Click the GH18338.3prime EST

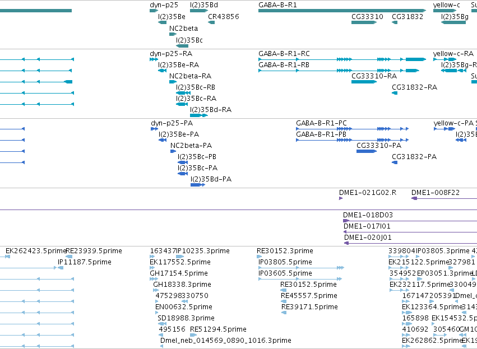156,290
